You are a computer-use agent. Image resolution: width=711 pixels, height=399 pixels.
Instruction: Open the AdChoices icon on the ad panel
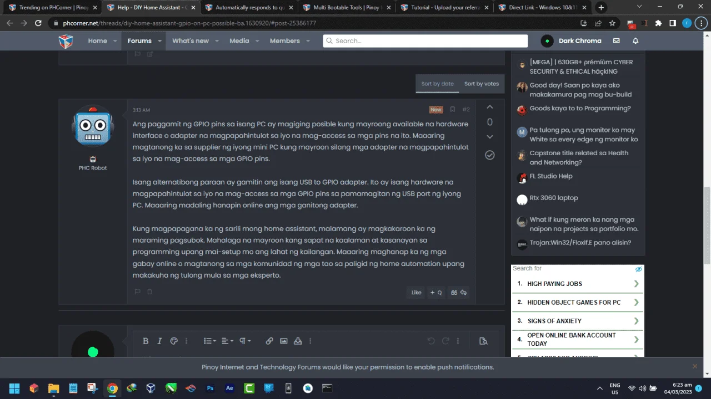tap(639, 269)
